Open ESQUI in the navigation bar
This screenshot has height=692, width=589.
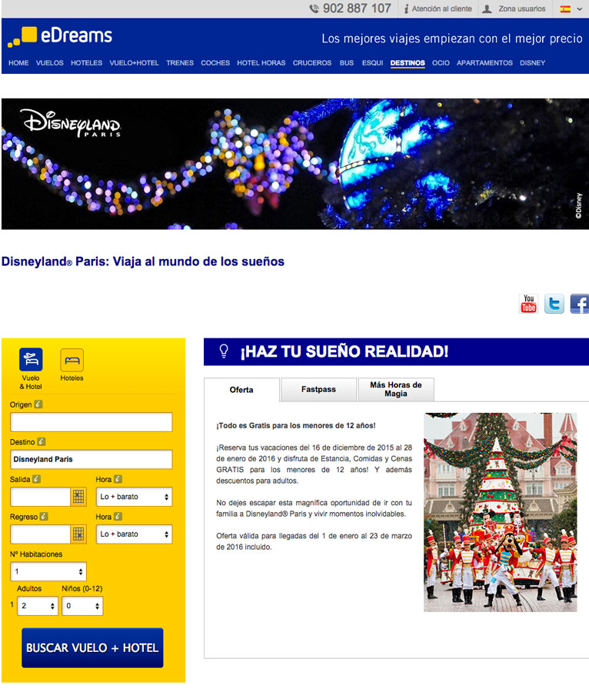pyautogui.click(x=372, y=63)
